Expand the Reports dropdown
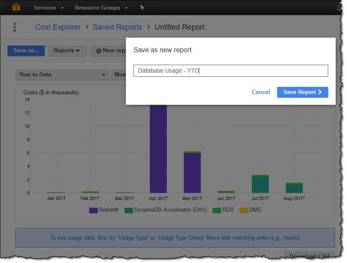Image resolution: width=347 pixels, height=263 pixels. (x=67, y=51)
